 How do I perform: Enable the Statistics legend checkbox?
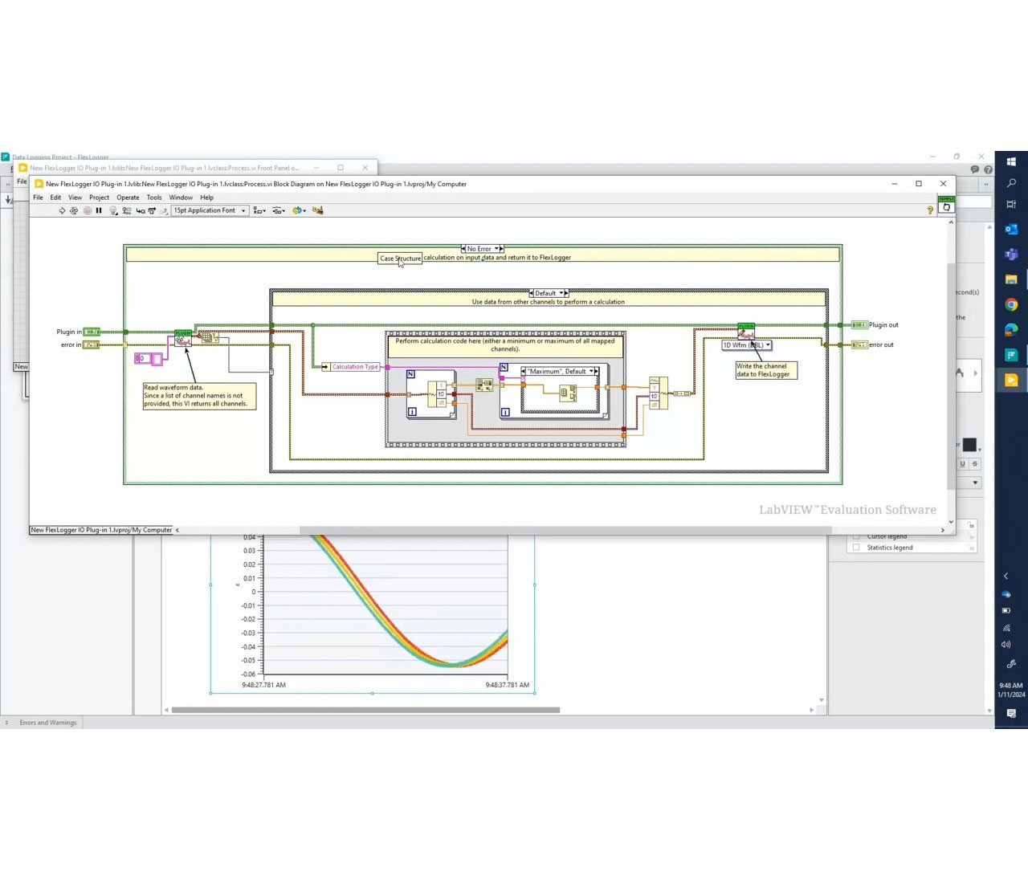tap(856, 548)
